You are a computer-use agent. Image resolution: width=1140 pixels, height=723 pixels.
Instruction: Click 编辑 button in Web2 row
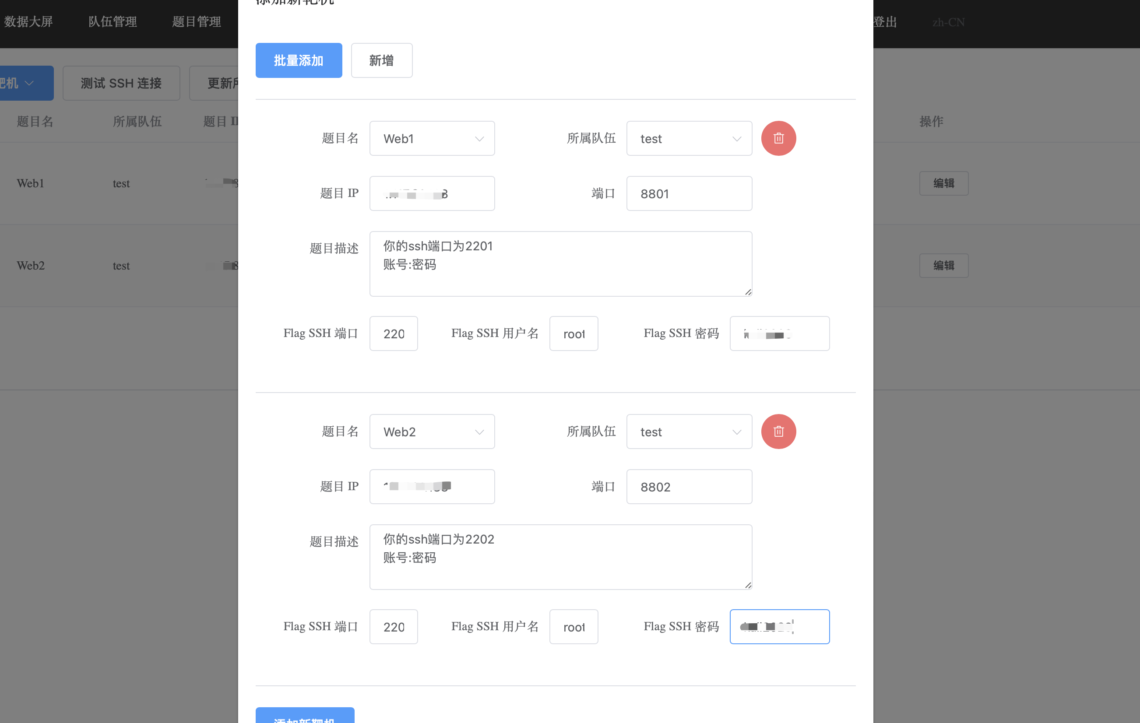coord(943,266)
